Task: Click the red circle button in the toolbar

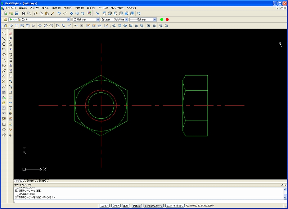Action: [167, 19]
